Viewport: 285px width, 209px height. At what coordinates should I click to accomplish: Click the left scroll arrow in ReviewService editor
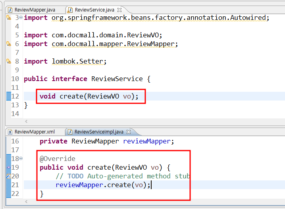pos(26,121)
